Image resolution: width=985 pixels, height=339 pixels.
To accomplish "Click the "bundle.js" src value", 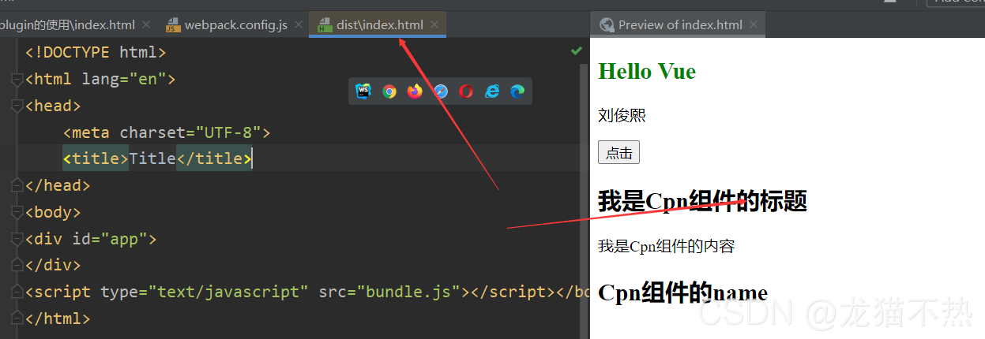I will click(409, 292).
